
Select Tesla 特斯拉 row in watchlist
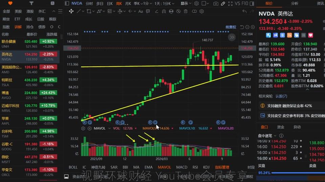[30, 82]
